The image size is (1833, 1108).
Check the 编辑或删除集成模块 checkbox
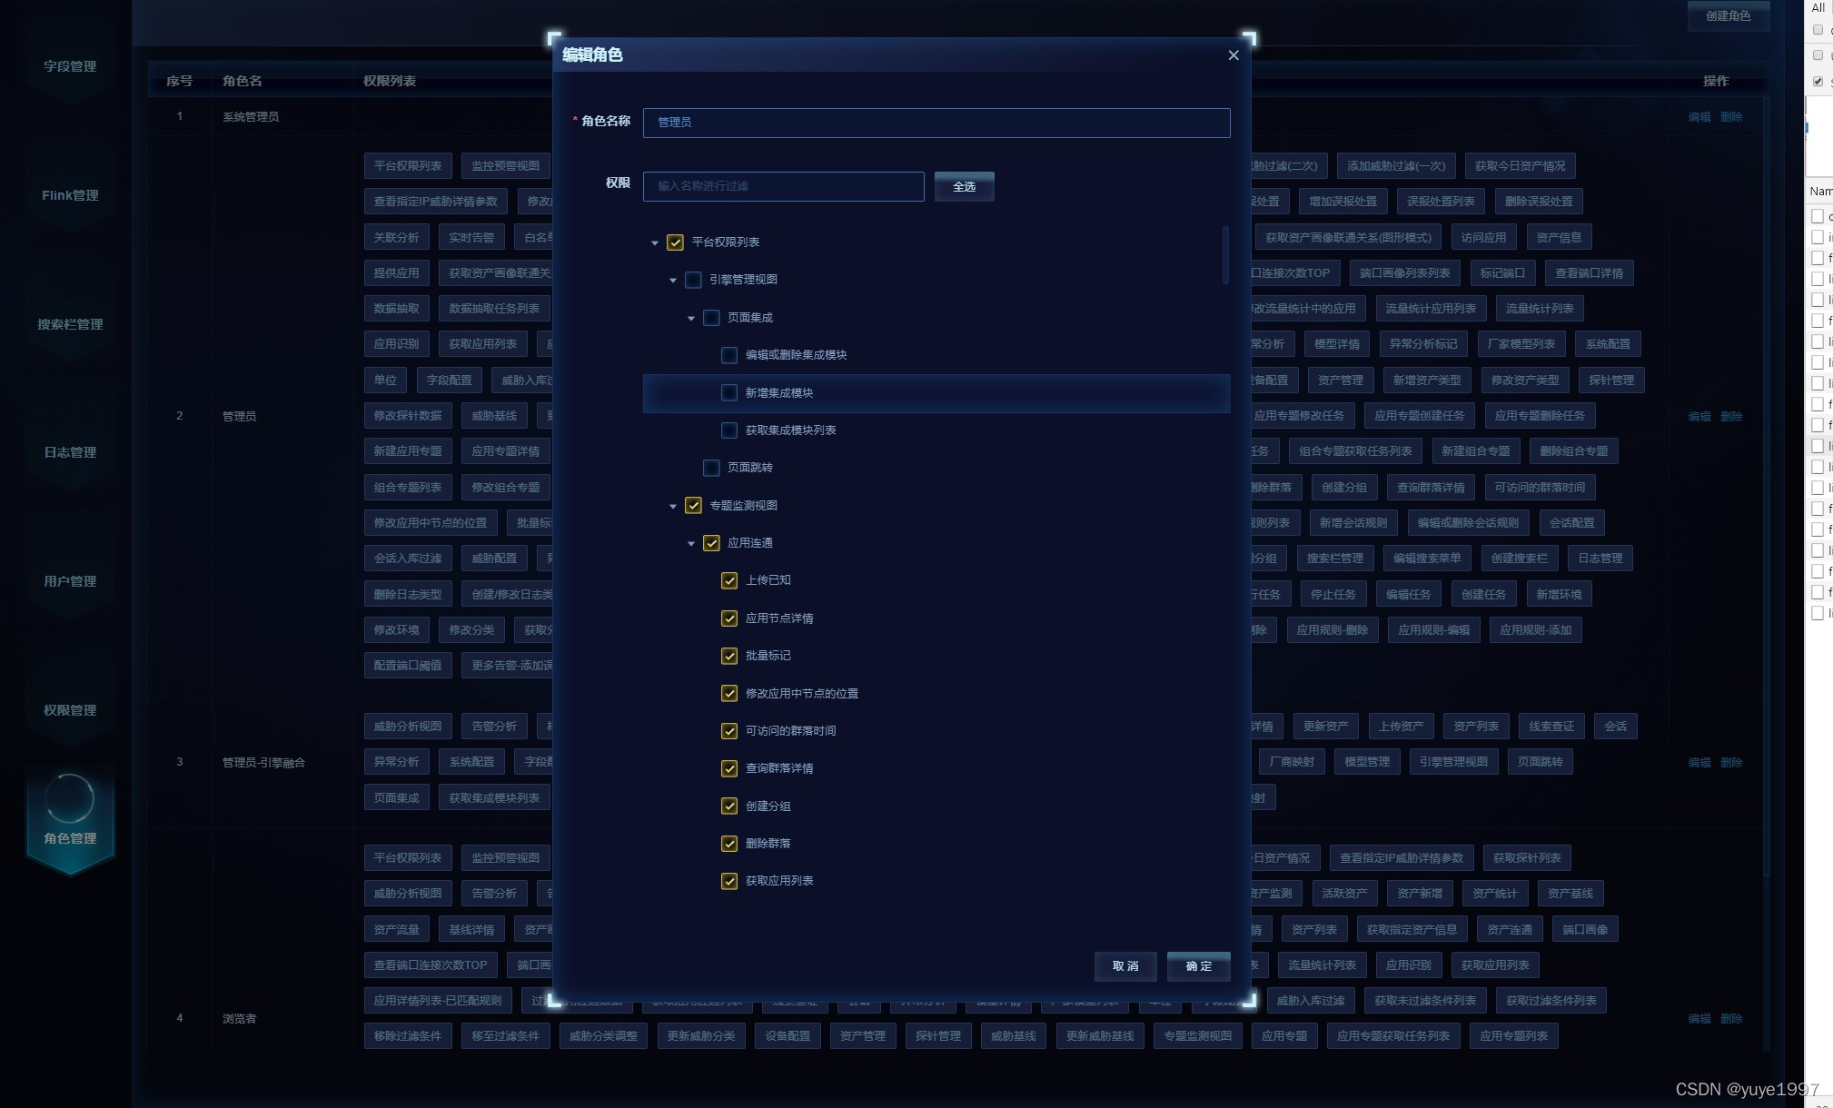[729, 355]
